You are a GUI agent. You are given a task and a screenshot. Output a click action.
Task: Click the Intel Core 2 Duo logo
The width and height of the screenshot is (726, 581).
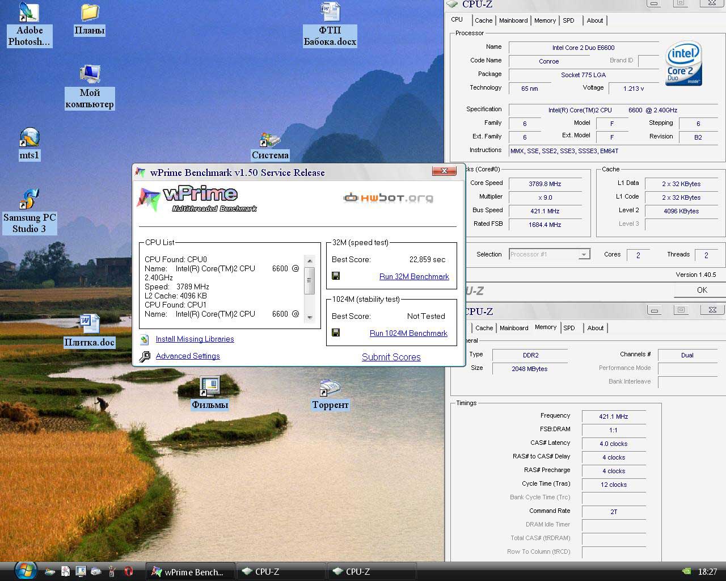coord(684,63)
